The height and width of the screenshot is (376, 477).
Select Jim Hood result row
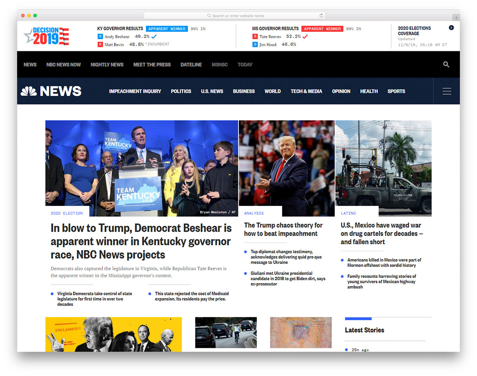point(274,45)
